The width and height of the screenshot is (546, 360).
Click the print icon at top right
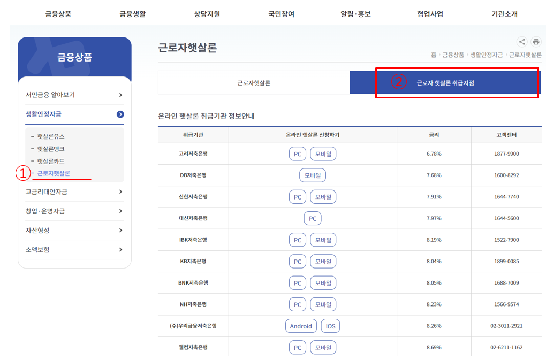pos(537,42)
